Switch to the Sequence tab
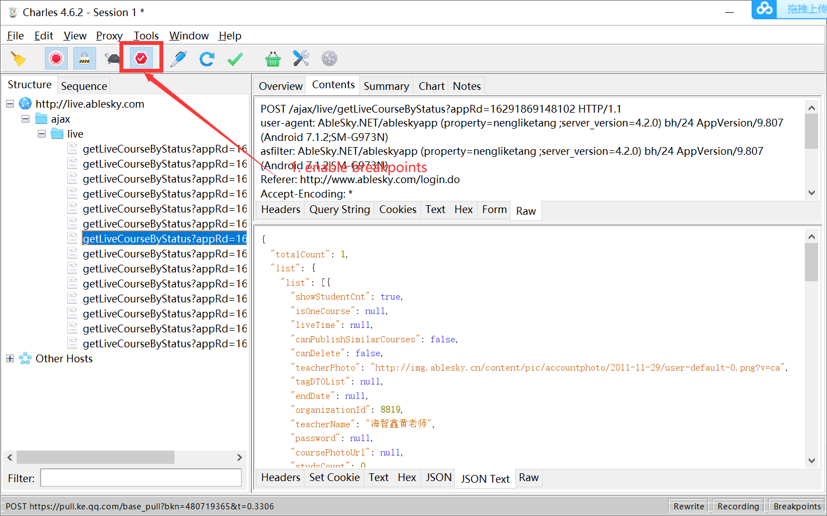 point(84,86)
